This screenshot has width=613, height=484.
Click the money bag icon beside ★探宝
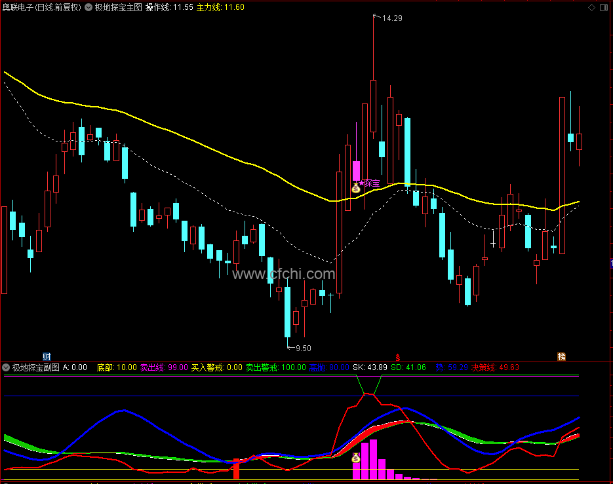pyautogui.click(x=356, y=188)
